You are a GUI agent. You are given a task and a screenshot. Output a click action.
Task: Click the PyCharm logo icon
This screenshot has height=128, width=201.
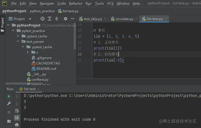coord(5,3)
